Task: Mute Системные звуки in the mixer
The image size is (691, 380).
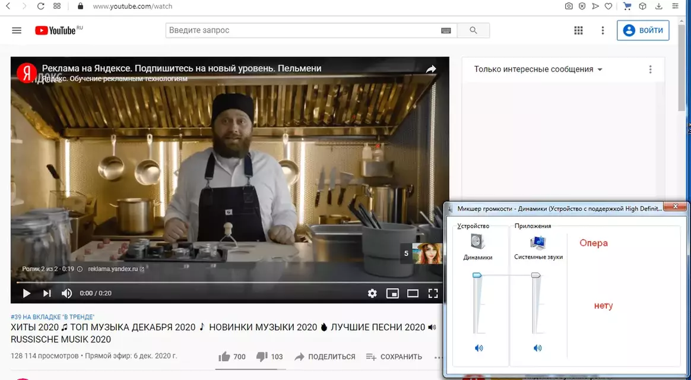Action: (x=538, y=349)
